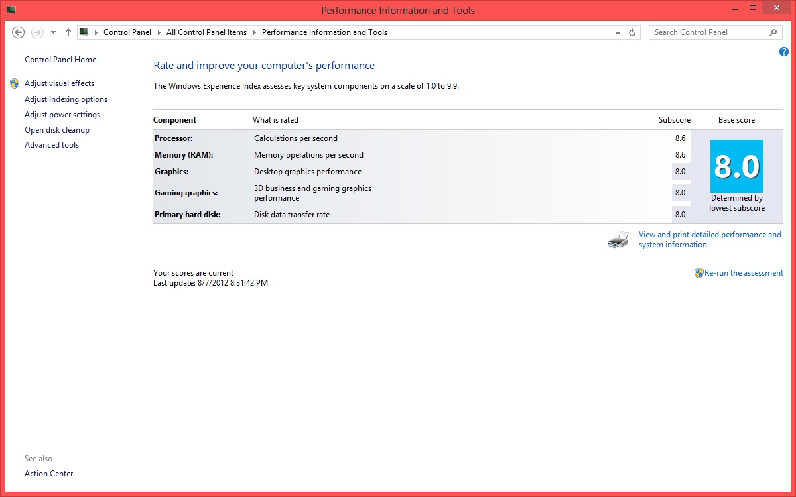Open Adjust power settings

[x=62, y=115]
